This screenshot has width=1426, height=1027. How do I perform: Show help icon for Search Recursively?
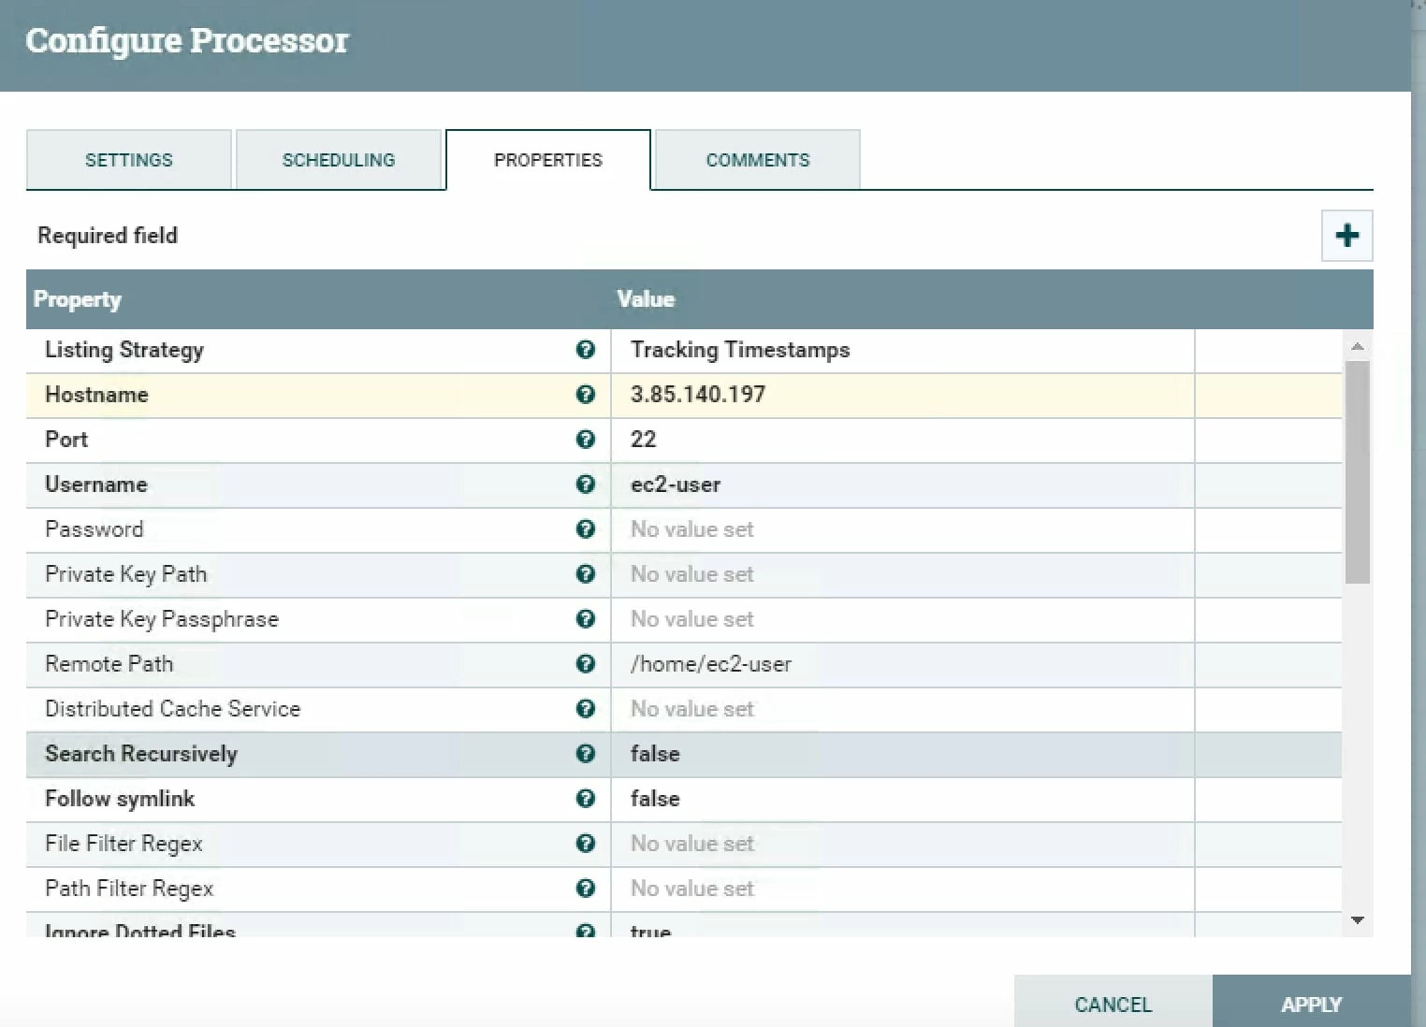586,754
